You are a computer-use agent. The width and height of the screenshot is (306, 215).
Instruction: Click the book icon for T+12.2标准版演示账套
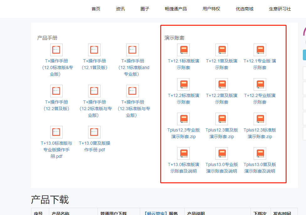point(183,84)
